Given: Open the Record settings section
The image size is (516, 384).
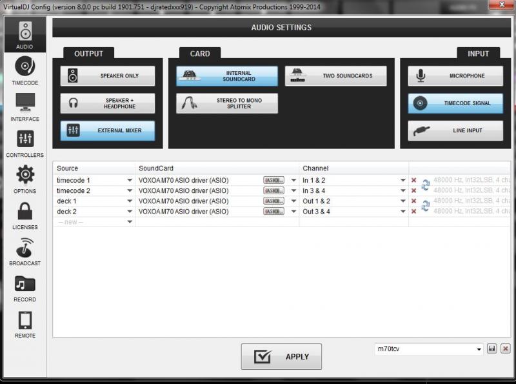Looking at the screenshot, I should (25, 288).
